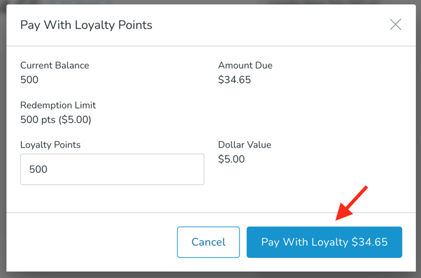Click the red arrow annotation
Screen dimensions: 421x278
[352, 203]
